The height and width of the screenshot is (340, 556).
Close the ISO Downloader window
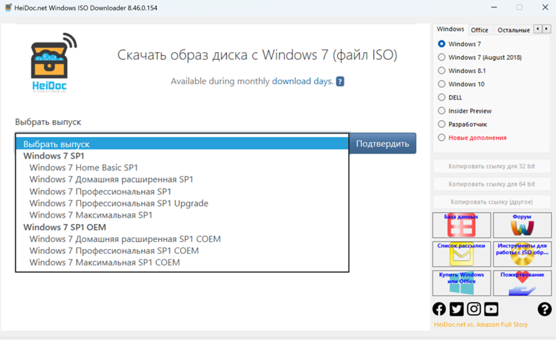[x=546, y=8]
